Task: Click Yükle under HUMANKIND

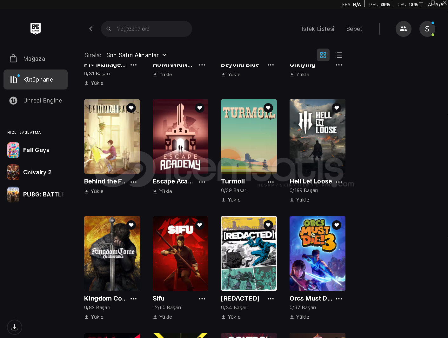Action: click(x=163, y=75)
